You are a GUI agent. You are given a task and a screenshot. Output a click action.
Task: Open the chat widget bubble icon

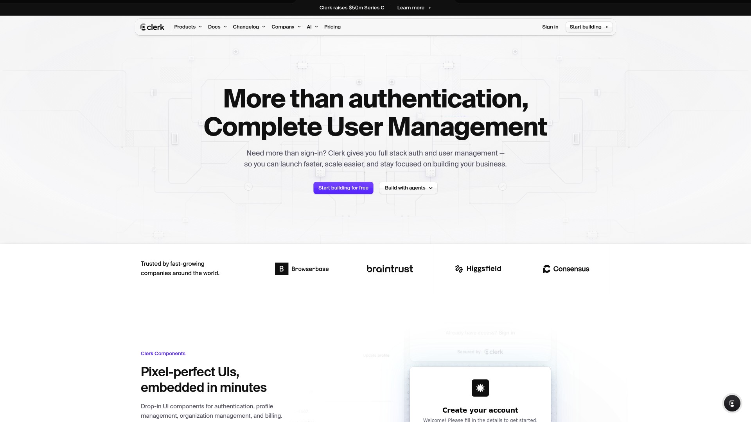pyautogui.click(x=732, y=403)
